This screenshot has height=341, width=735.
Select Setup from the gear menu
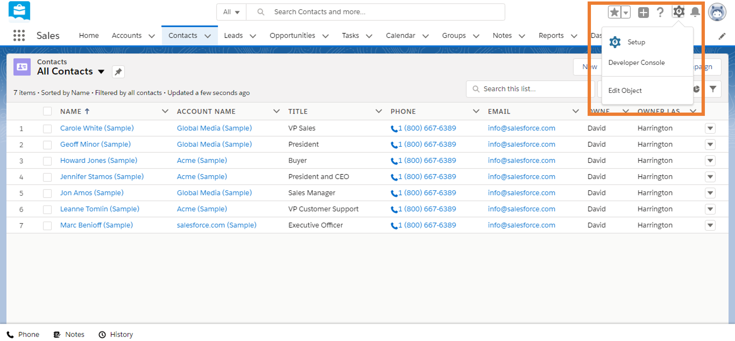tap(636, 42)
